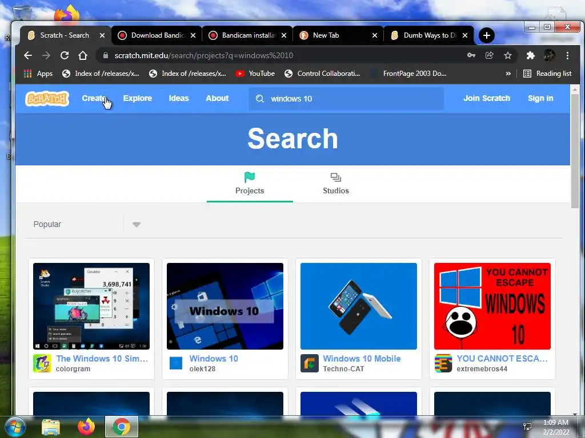The height and width of the screenshot is (438, 585).
Task: Open a new browser tab
Action: (487, 35)
